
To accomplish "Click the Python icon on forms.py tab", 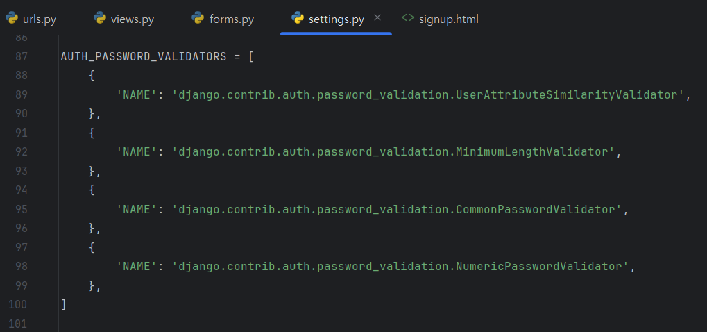I will tap(198, 19).
